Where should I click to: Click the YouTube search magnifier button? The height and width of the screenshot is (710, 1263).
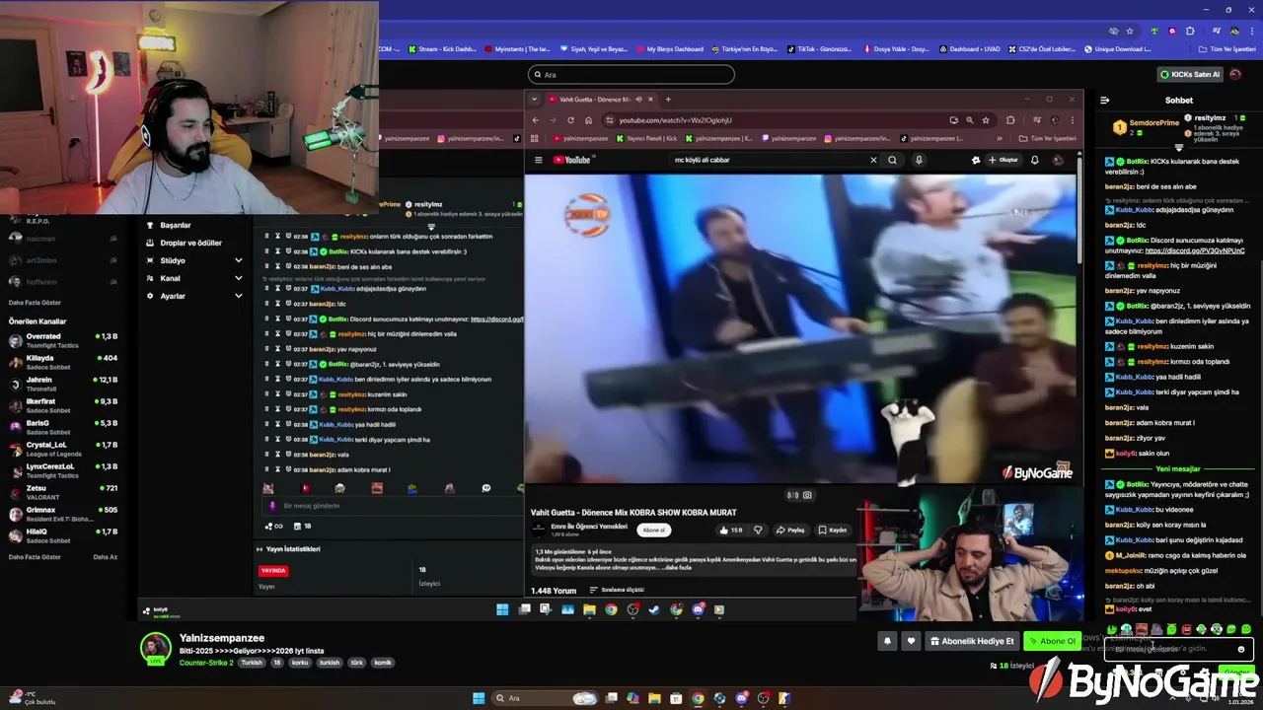pyautogui.click(x=892, y=160)
